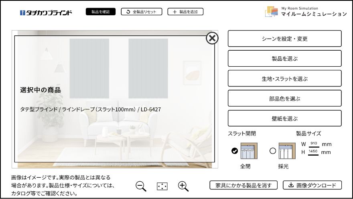This screenshot has height=199, width=353.
Task: Select the 採光 slat radio button
Action: tap(273, 151)
